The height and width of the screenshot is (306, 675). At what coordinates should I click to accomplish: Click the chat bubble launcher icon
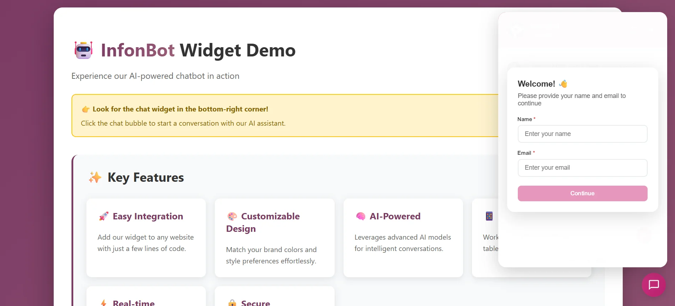654,285
